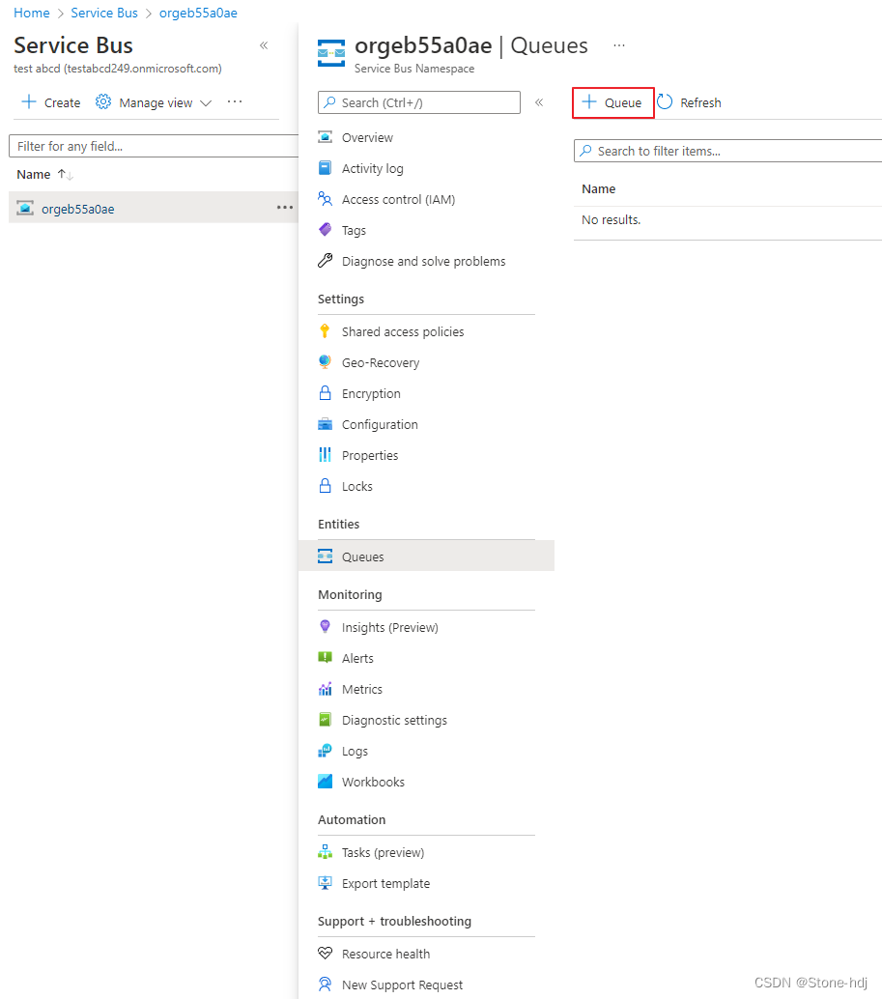Image resolution: width=882 pixels, height=999 pixels.
Task: Add a new Queue
Action: pyautogui.click(x=612, y=102)
